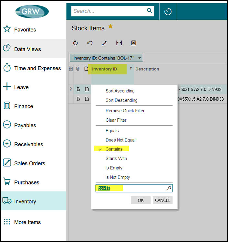
Task: Click magnifier icon in filter value field
Action: click(x=169, y=188)
